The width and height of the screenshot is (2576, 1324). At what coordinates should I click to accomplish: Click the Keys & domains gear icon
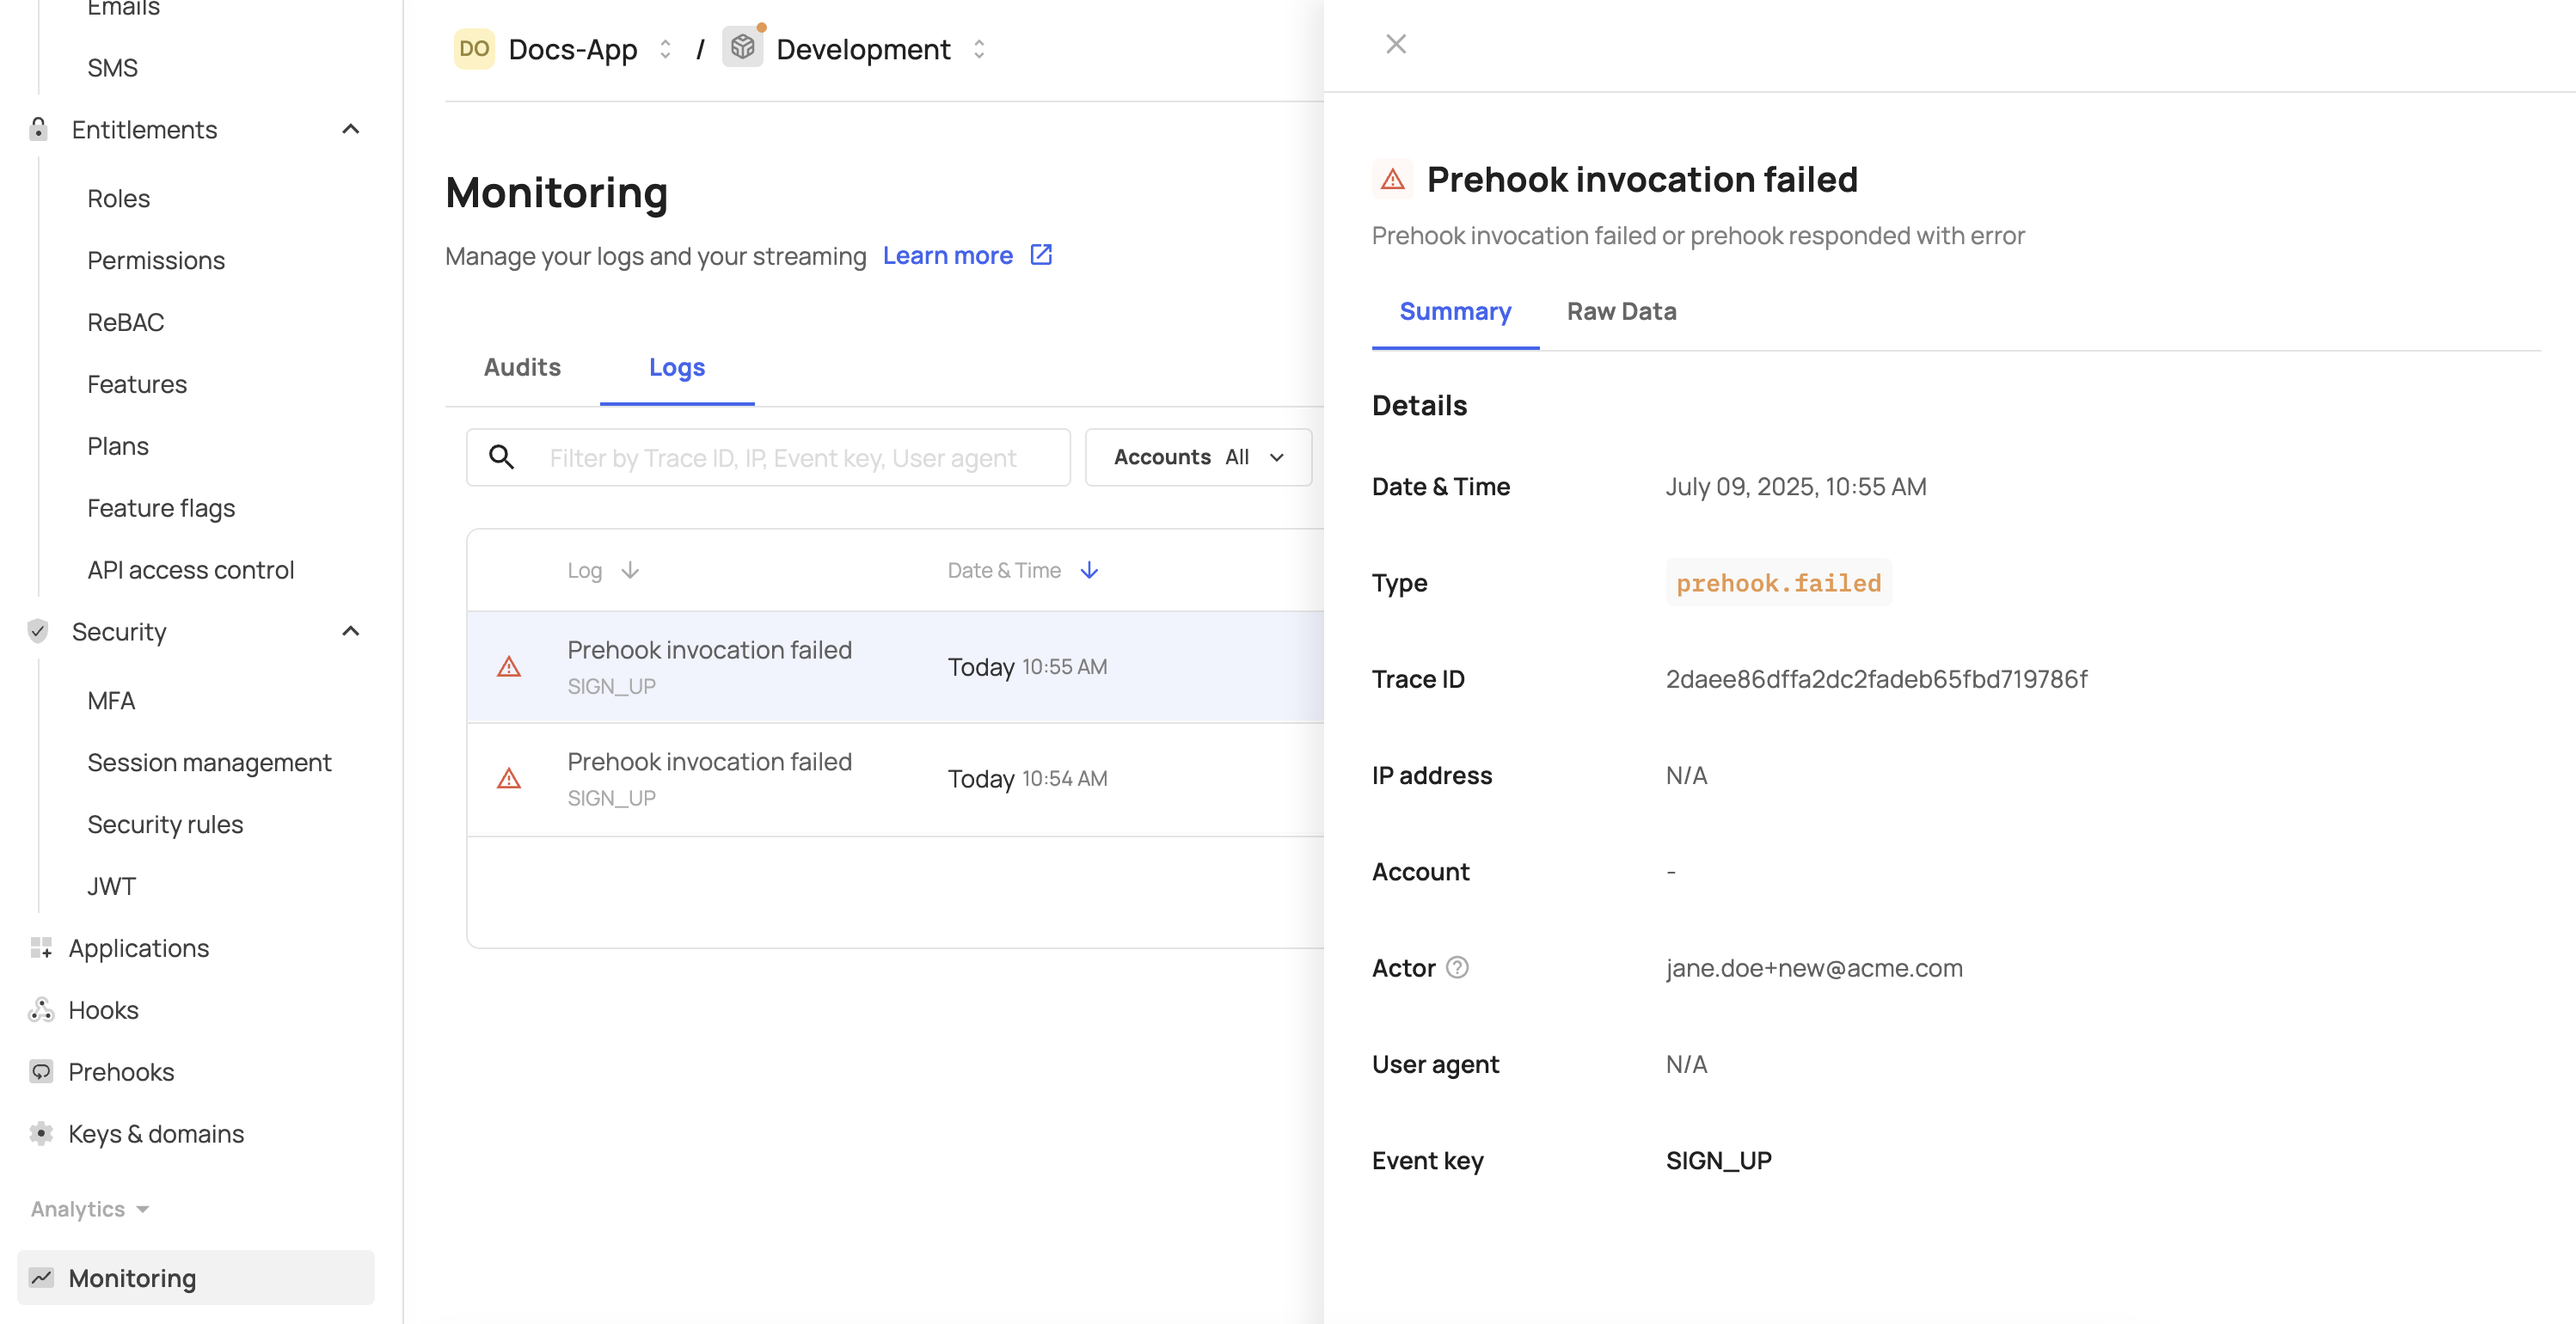click(41, 1134)
